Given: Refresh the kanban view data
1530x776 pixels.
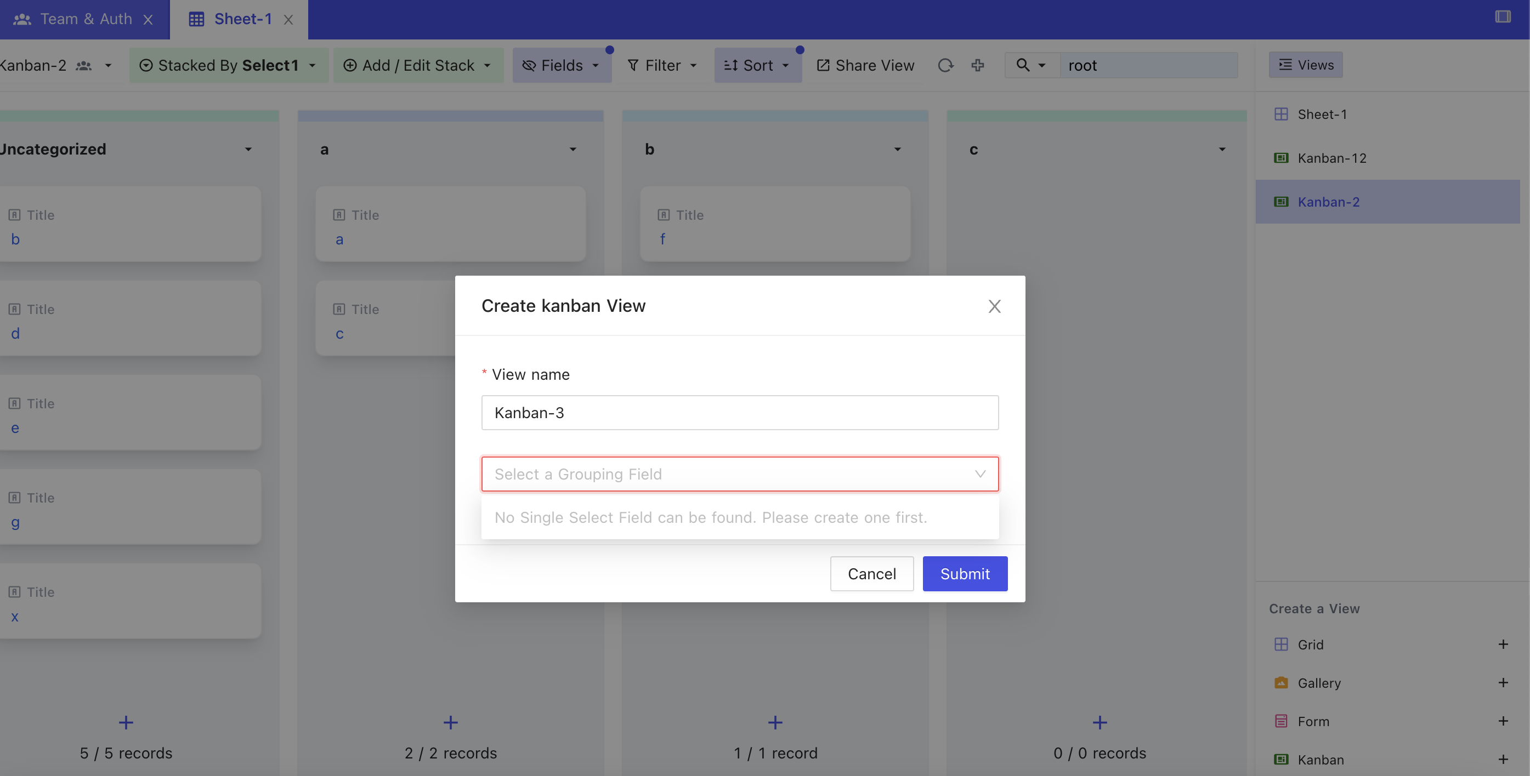Looking at the screenshot, I should (x=946, y=65).
